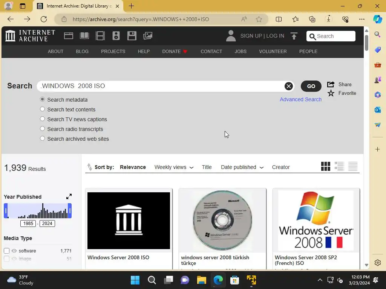
Task: Open the DONATE menu item
Action: coord(175,51)
